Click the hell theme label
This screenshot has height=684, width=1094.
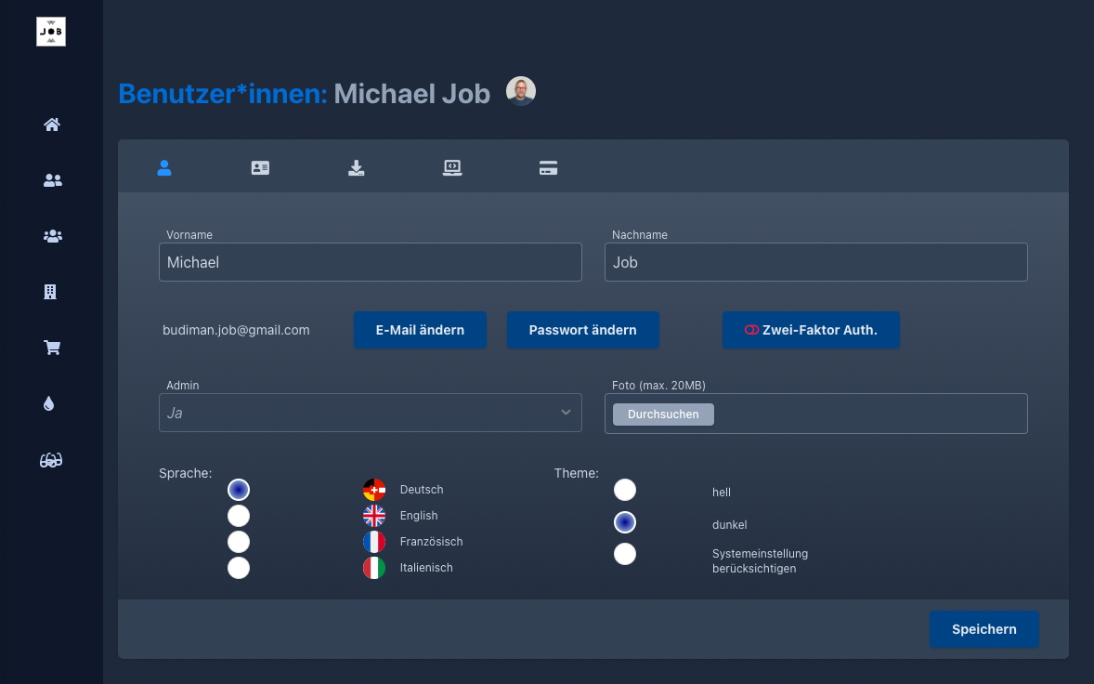722,493
